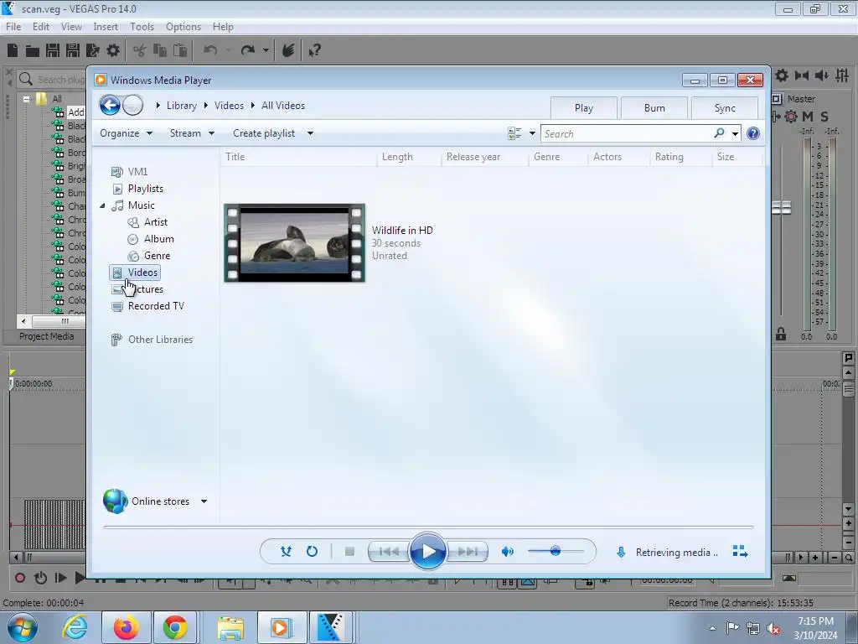Open Firefox from the taskbar

click(x=126, y=627)
